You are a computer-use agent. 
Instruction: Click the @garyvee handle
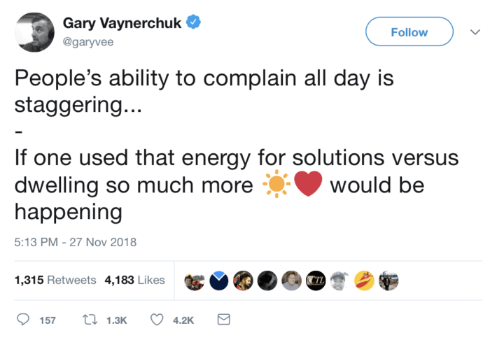pyautogui.click(x=85, y=41)
